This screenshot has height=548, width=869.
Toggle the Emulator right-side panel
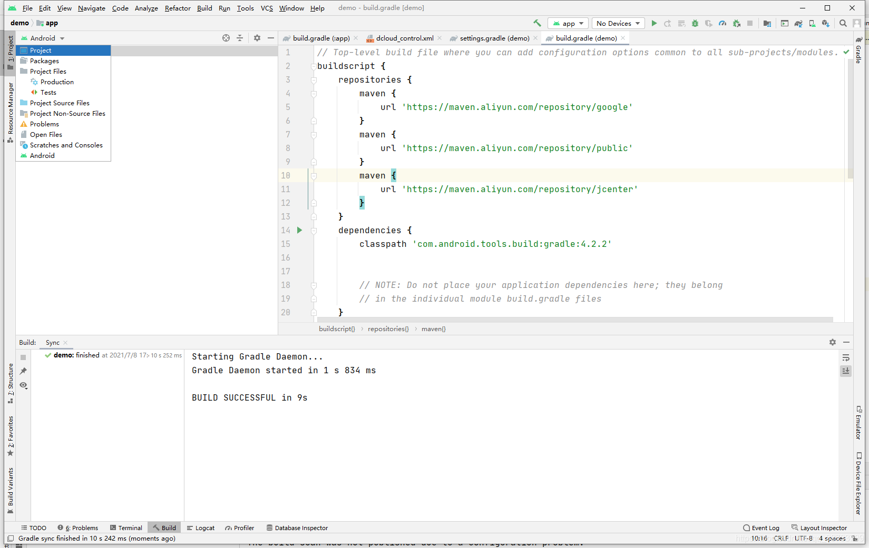[858, 423]
